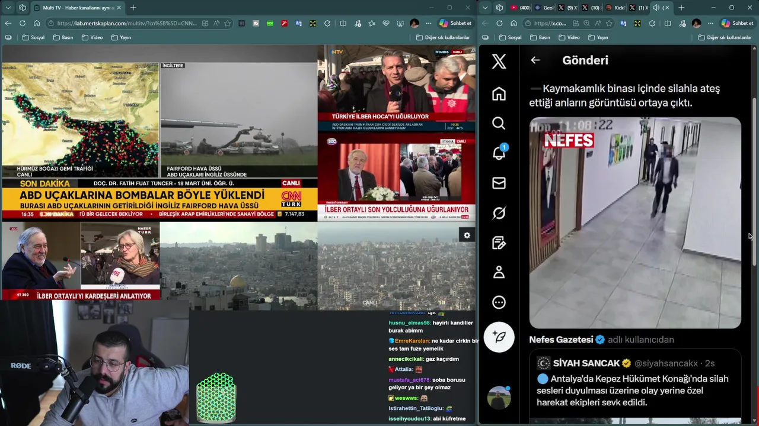Open the right browser's three-dot menu
This screenshot has height=426, width=759.
tap(711, 23)
